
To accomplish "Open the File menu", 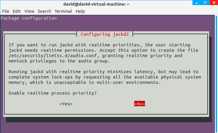I will click(5, 11).
